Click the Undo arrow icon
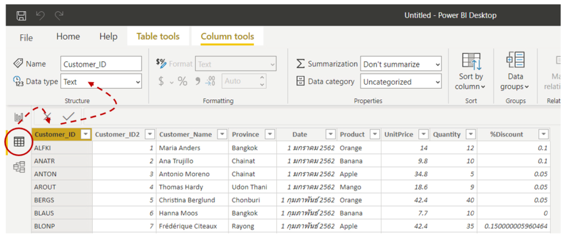 coord(40,15)
